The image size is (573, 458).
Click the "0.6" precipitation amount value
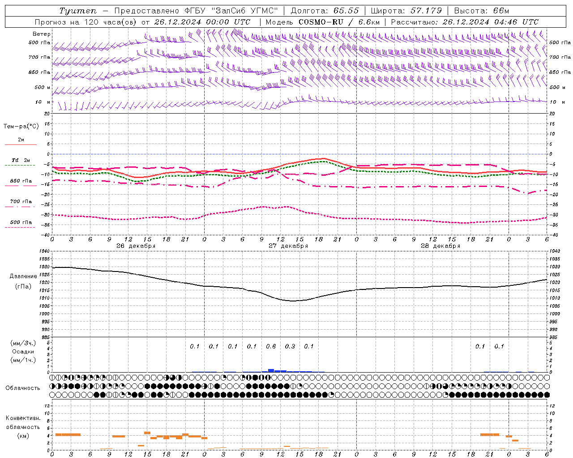click(271, 346)
